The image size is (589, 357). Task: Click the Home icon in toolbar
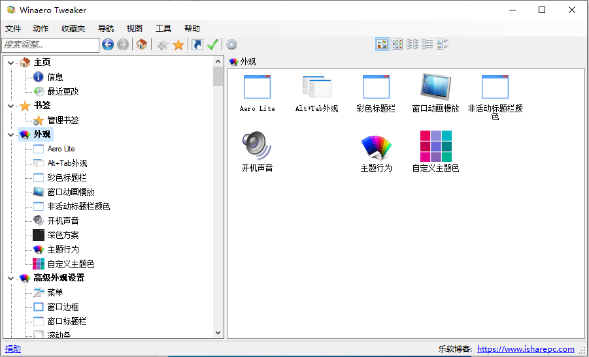tap(141, 44)
